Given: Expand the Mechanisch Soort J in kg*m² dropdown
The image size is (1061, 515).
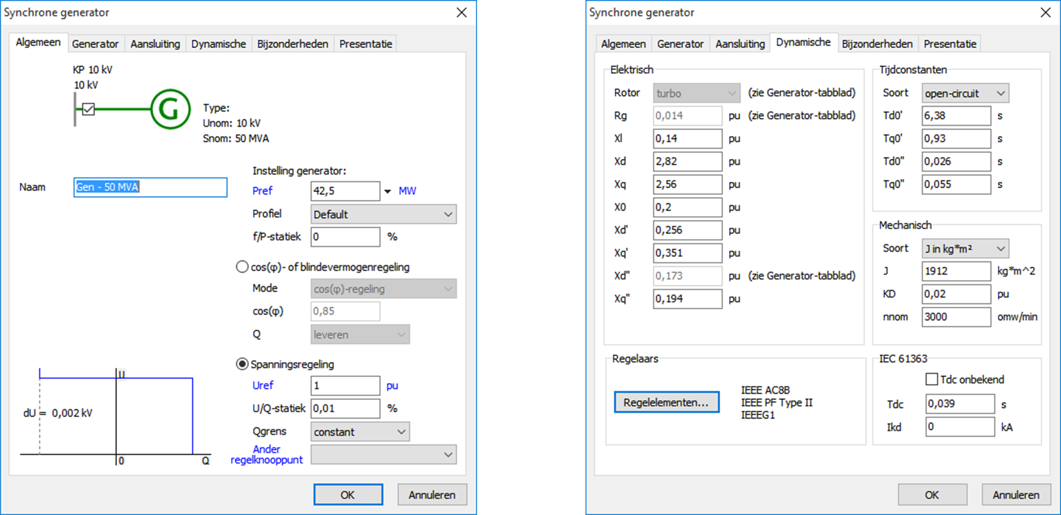Looking at the screenshot, I should (965, 248).
